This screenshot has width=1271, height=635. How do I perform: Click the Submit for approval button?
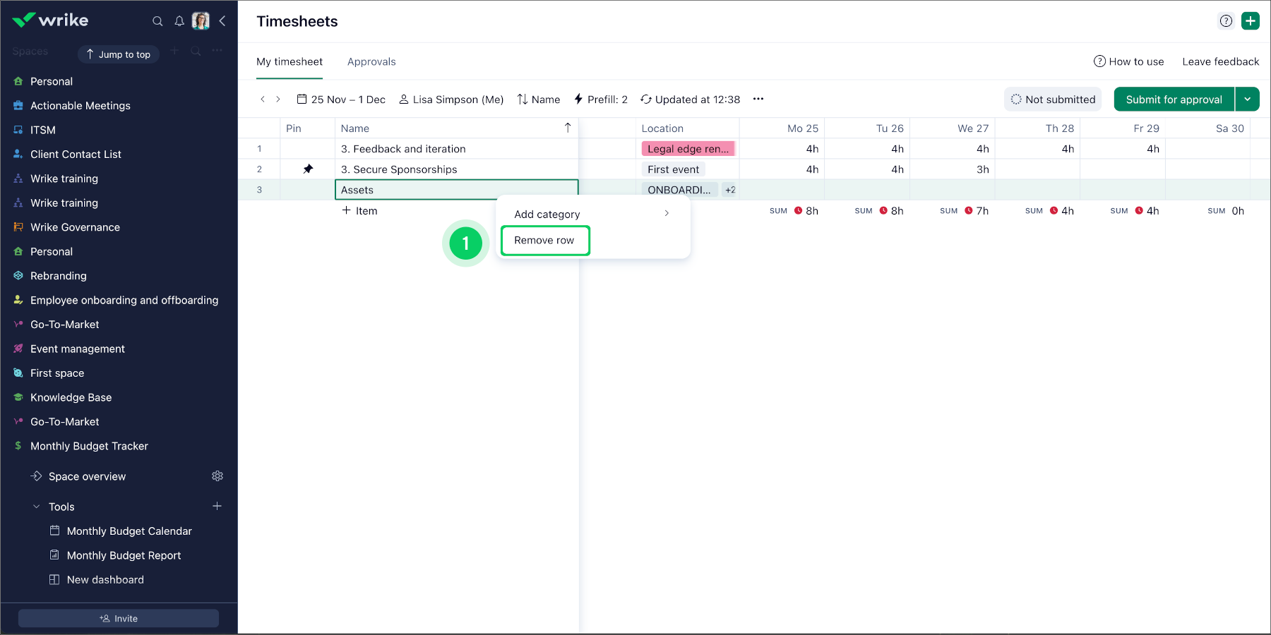pos(1173,99)
